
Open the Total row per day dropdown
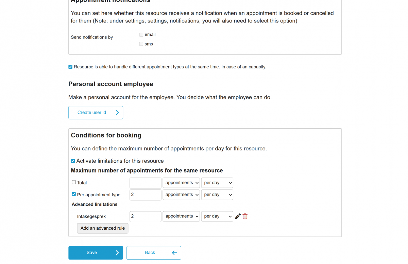pos(217,183)
